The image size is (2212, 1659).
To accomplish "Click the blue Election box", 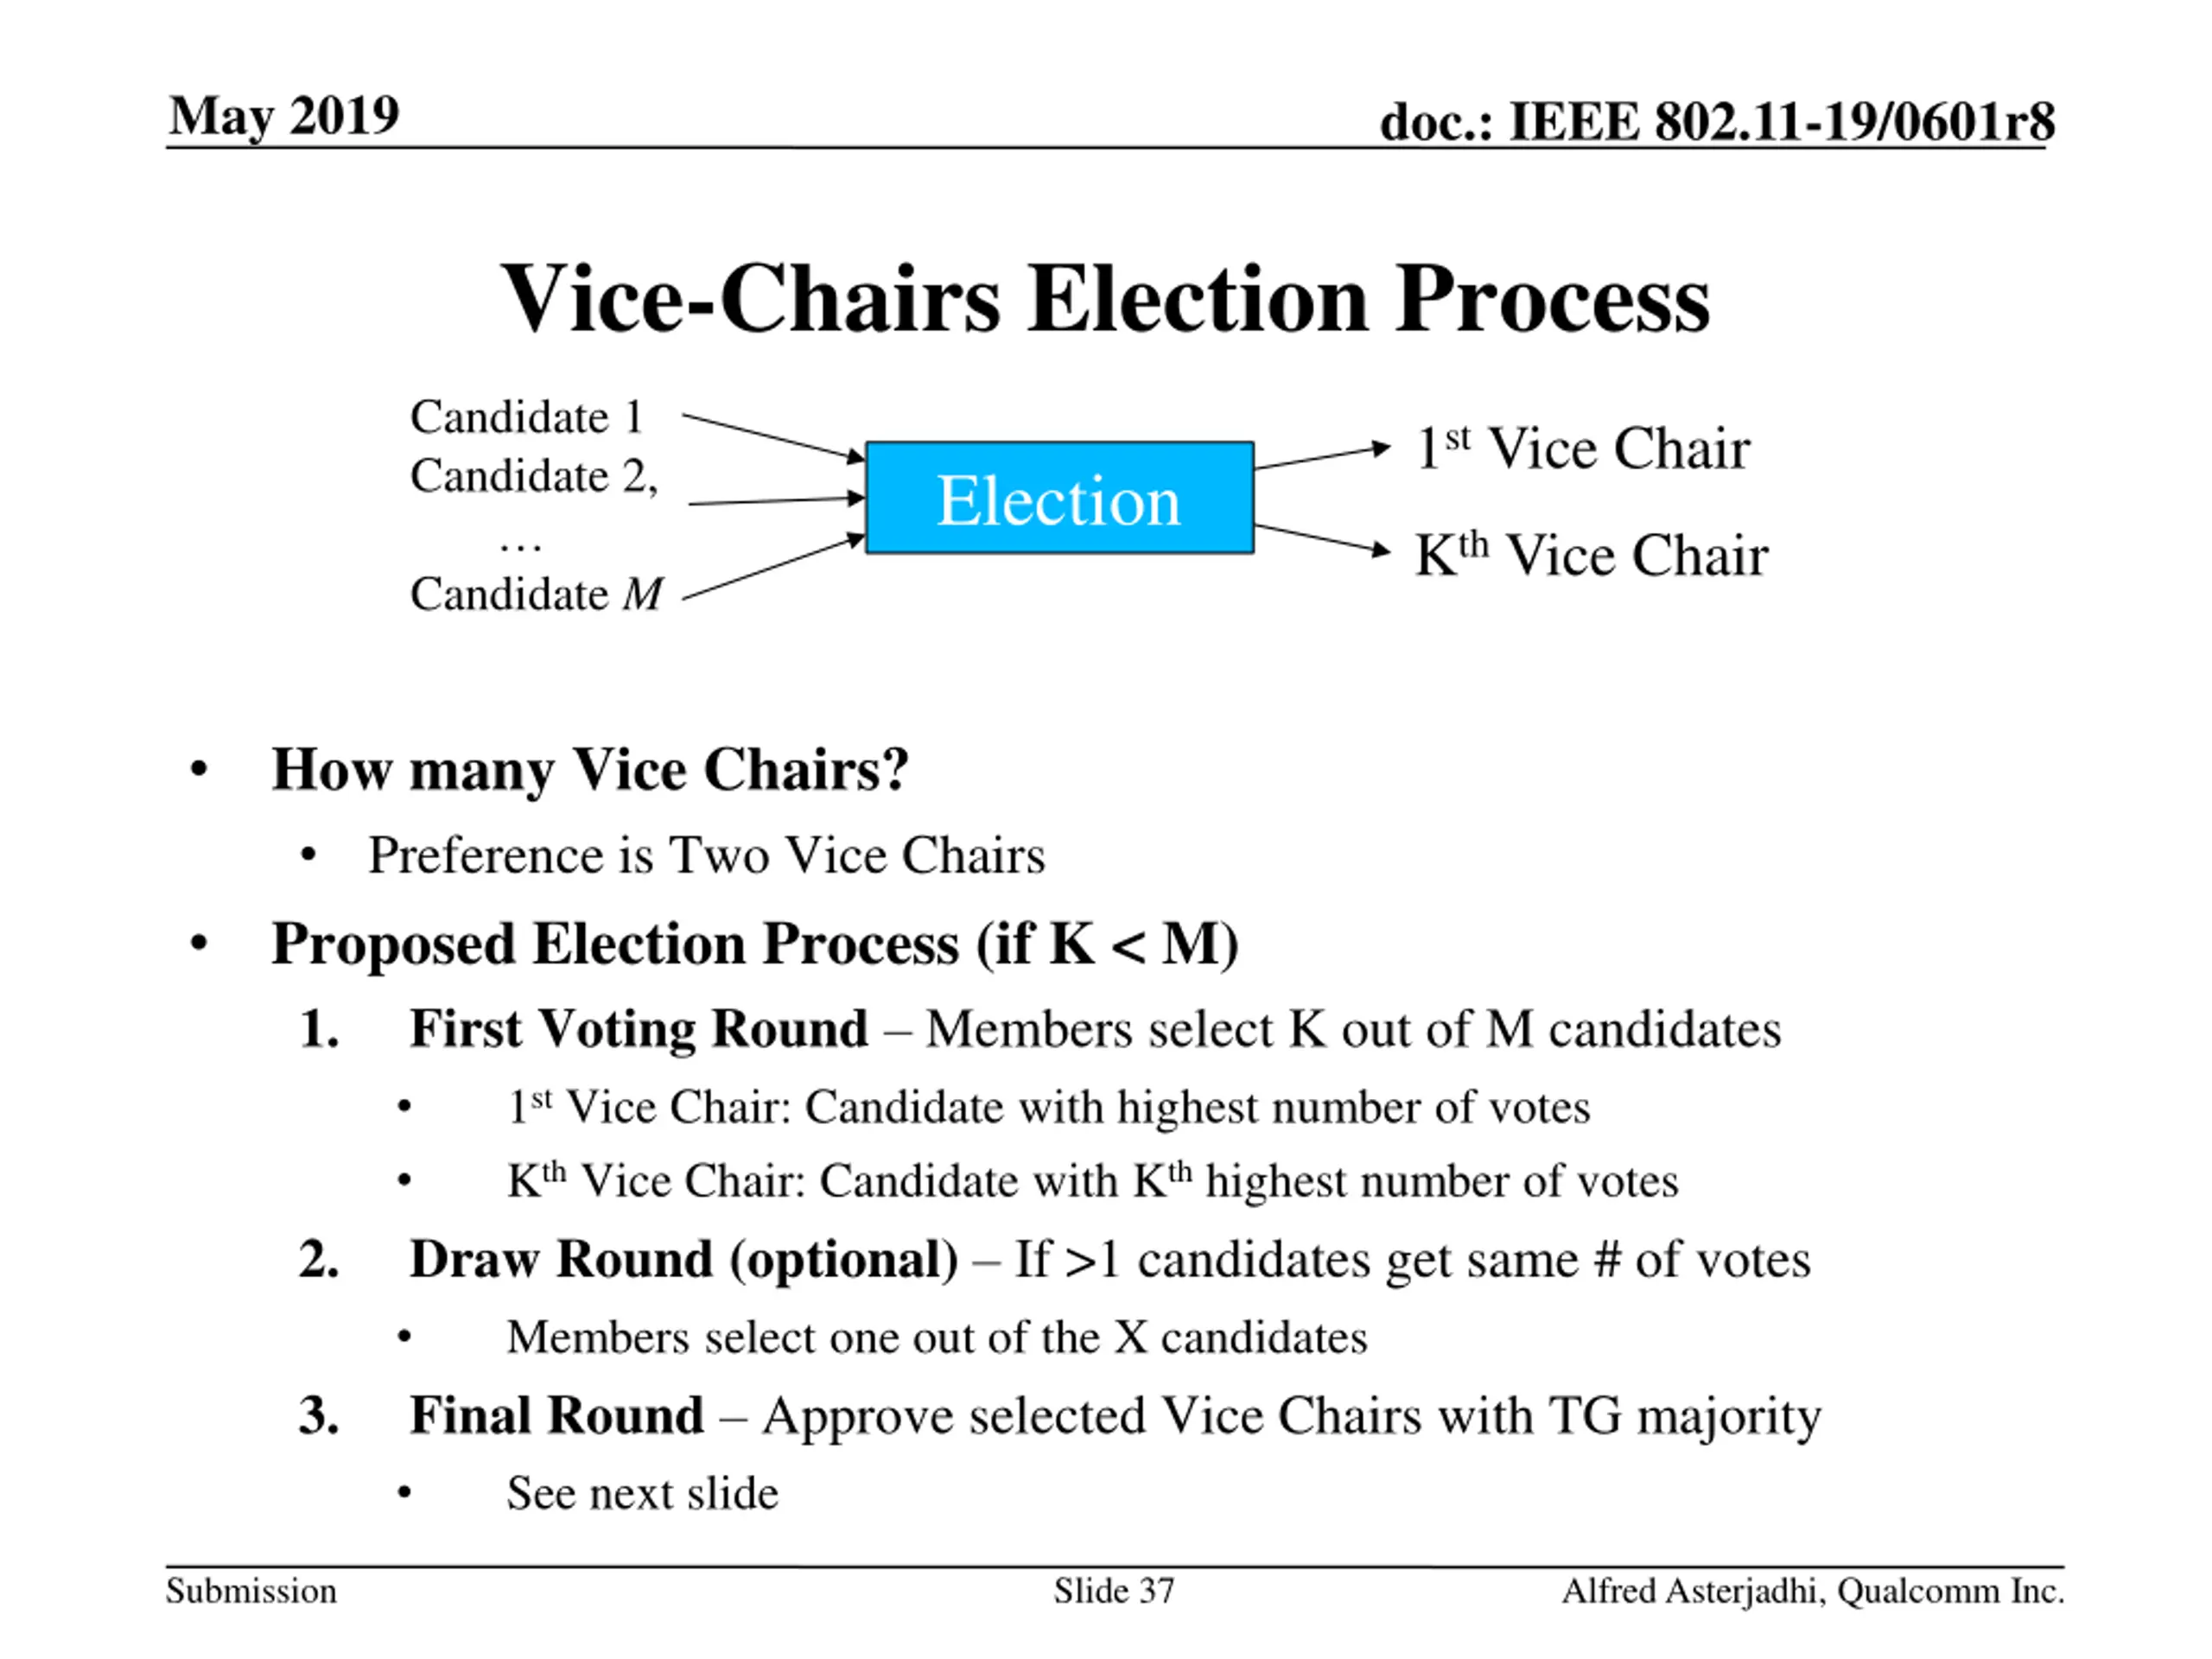I will tap(1059, 497).
